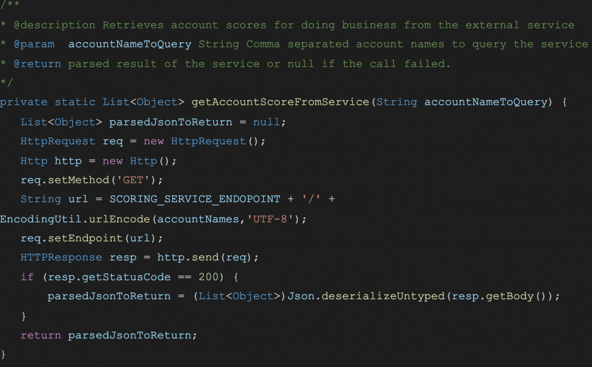
Task: Click the word 'Retrieves' in the description
Action: point(133,25)
